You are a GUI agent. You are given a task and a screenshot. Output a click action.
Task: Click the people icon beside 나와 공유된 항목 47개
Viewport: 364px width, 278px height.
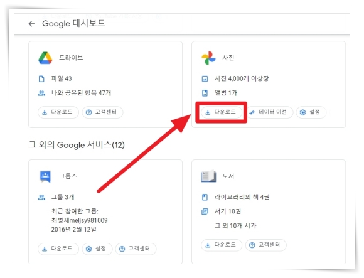[x=41, y=94]
